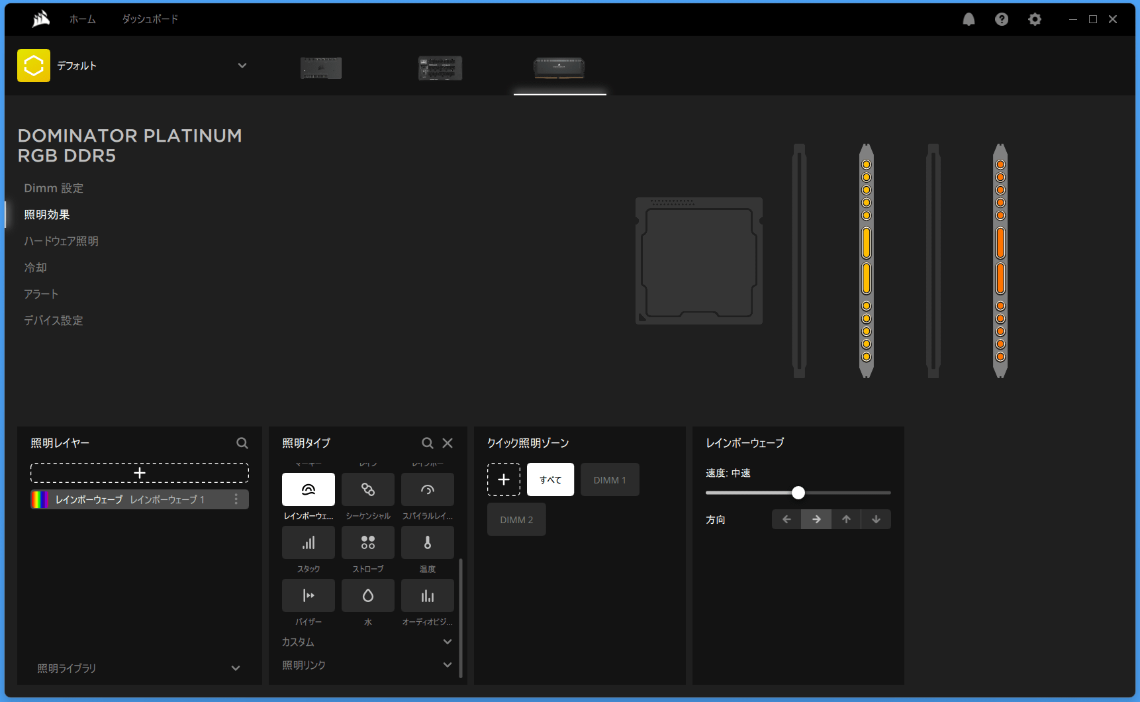
Task: Set wave direction to down
Action: point(876,519)
